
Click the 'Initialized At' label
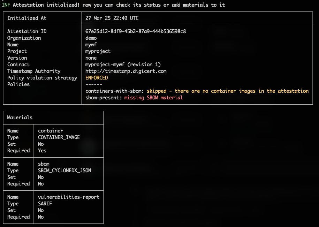tap(27, 18)
